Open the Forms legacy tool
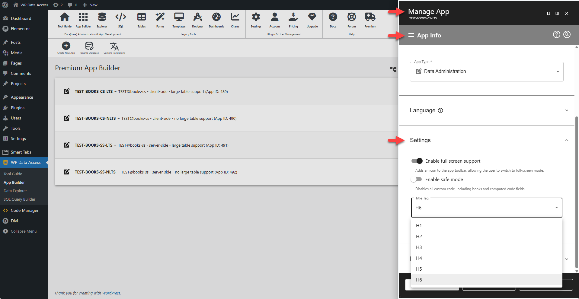 (x=160, y=20)
